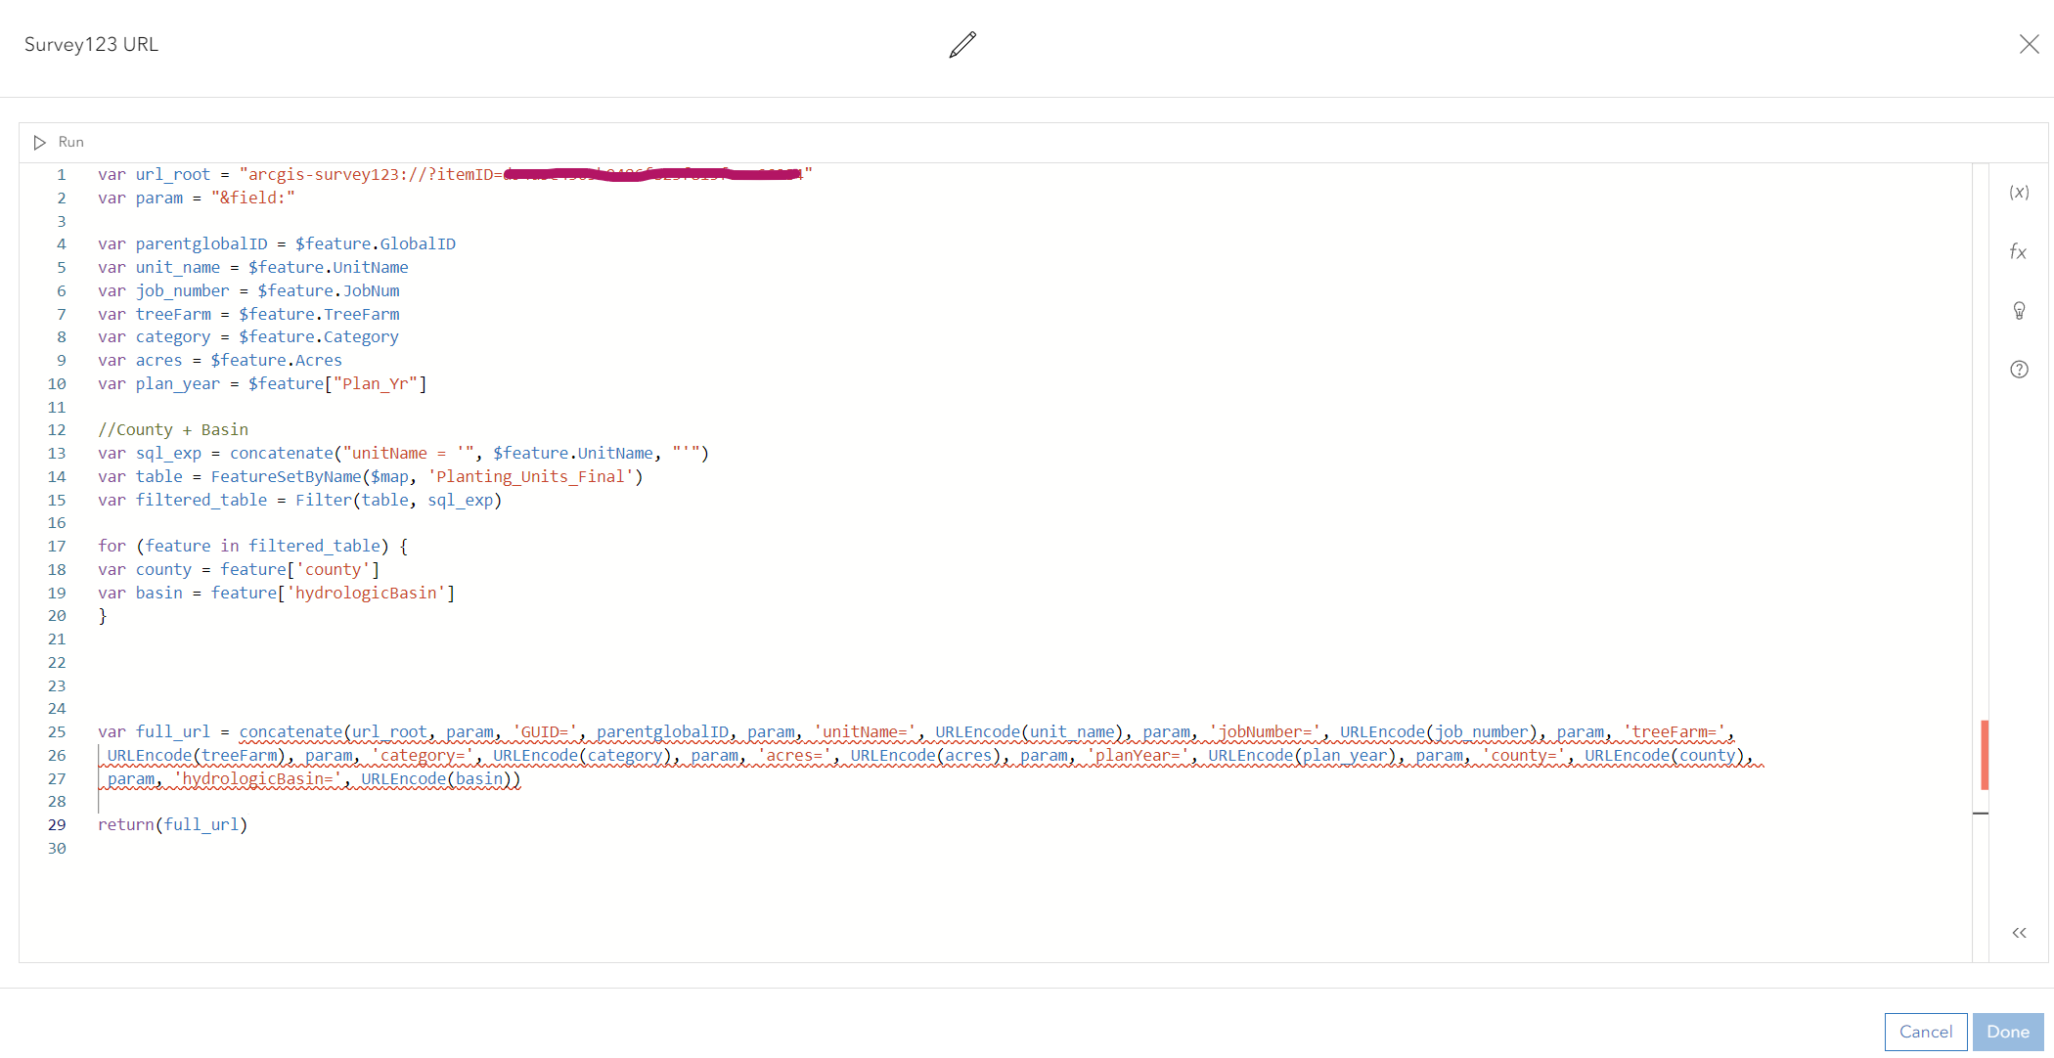Collapse the side panel with double chevron
The image size is (2054, 1058).
coord(2019,933)
